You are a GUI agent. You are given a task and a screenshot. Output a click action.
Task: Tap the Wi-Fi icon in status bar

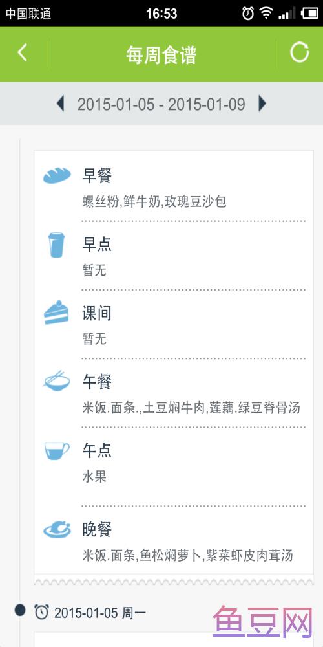pyautogui.click(x=266, y=13)
